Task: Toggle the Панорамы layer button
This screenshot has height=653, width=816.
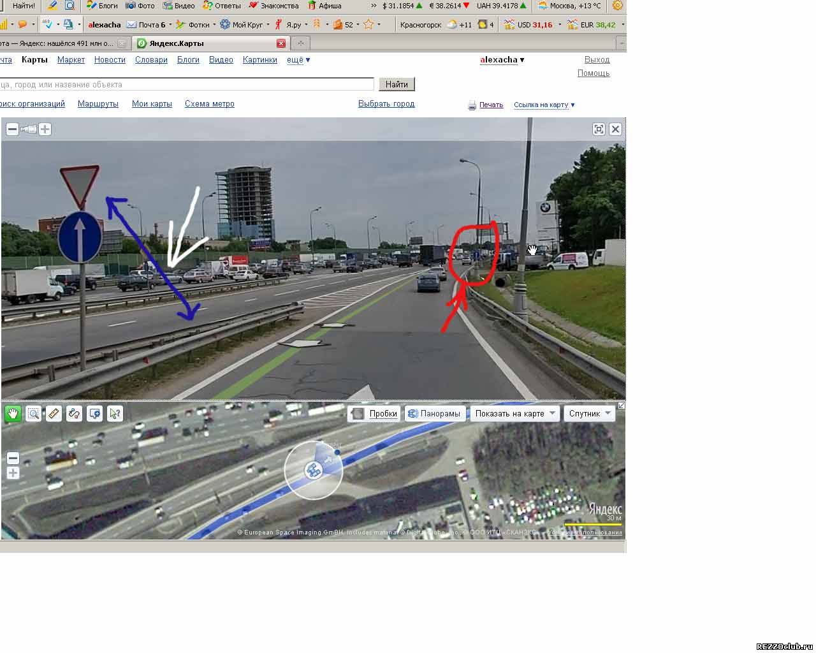Action: pyautogui.click(x=434, y=414)
